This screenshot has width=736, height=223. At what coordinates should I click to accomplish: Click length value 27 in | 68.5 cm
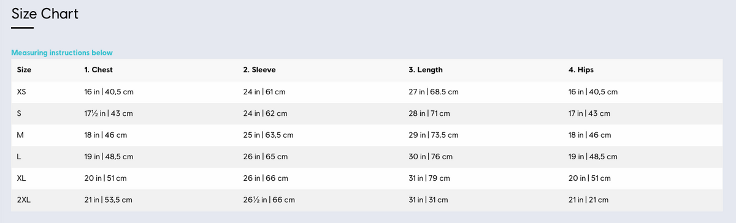[x=434, y=92]
